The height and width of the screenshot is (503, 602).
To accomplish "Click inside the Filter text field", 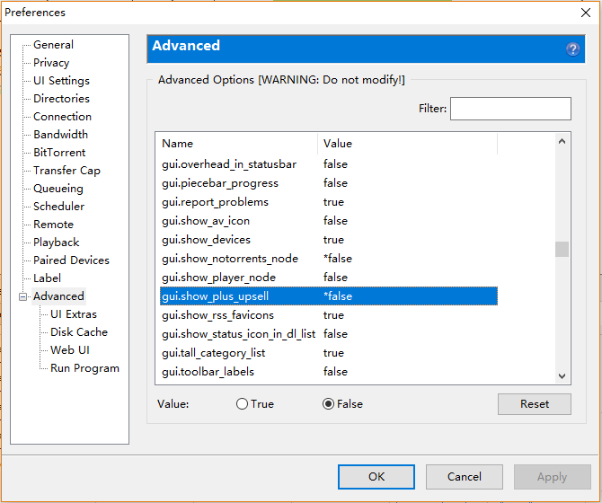I will [509, 109].
